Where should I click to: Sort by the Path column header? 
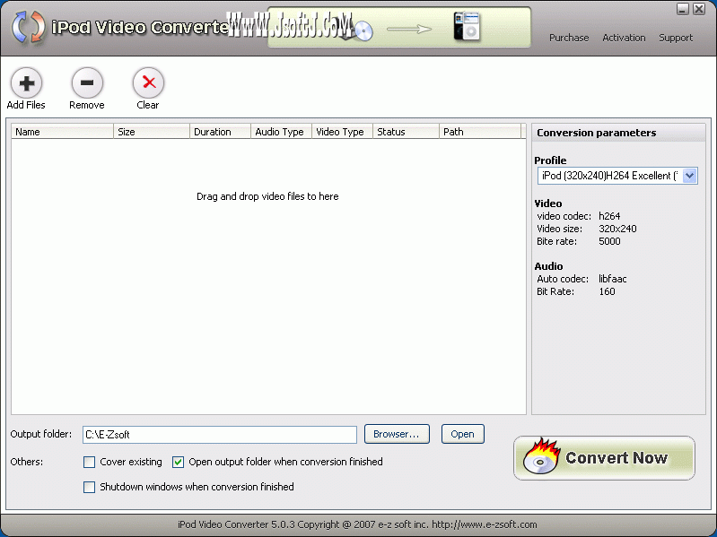(480, 132)
